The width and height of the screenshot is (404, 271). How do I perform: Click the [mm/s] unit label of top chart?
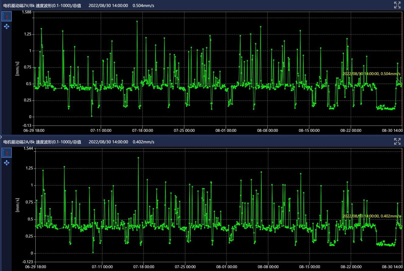[17, 69]
